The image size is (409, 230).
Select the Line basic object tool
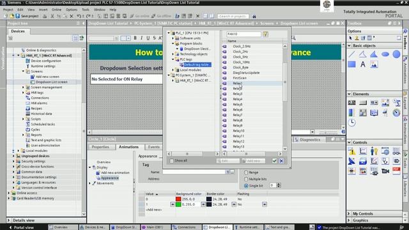[x=351, y=54]
